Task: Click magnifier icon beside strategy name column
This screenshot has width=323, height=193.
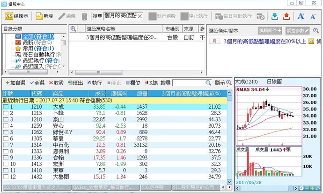Action: (x=73, y=29)
